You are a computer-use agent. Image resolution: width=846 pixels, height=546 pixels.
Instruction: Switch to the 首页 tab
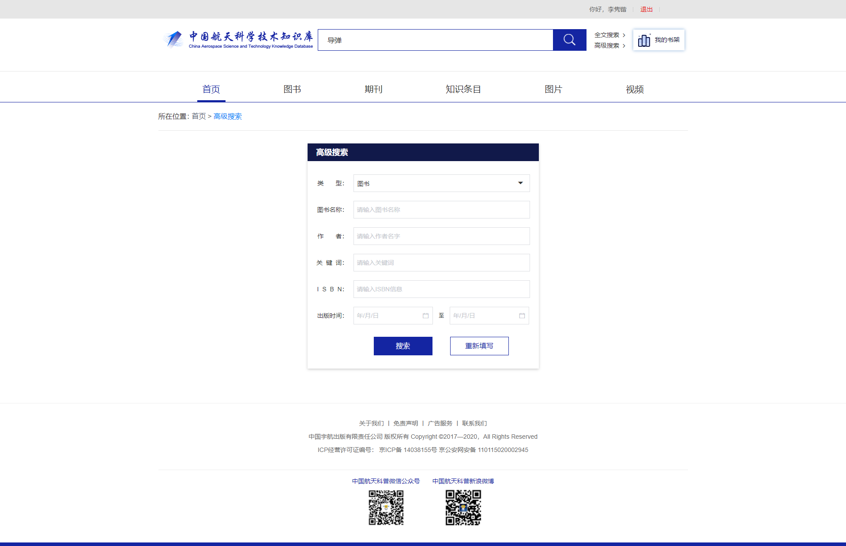pyautogui.click(x=211, y=89)
